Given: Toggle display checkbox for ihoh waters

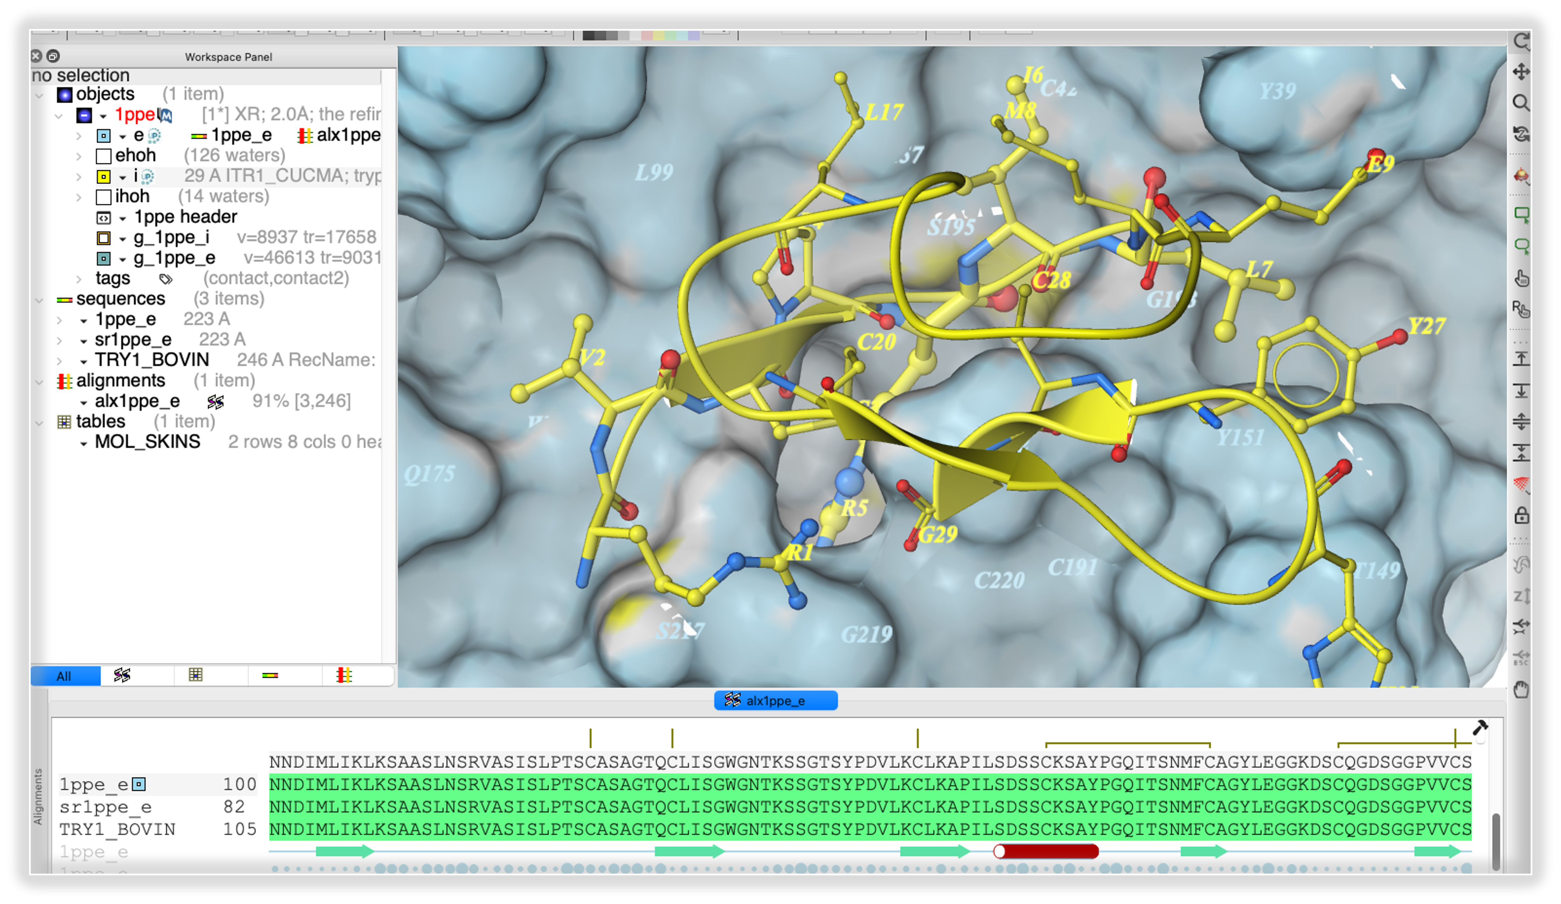Looking at the screenshot, I should tap(104, 197).
